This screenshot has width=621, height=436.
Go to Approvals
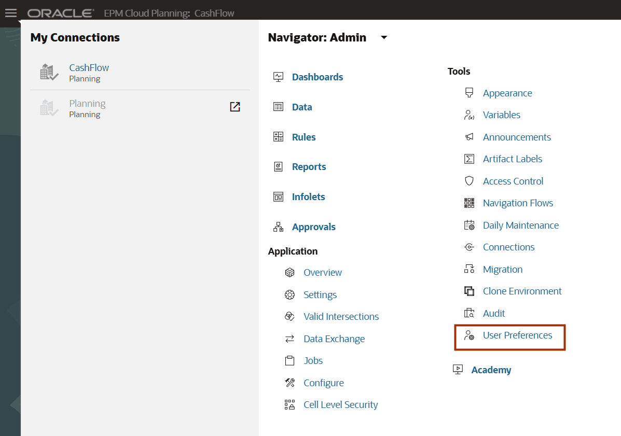(314, 227)
